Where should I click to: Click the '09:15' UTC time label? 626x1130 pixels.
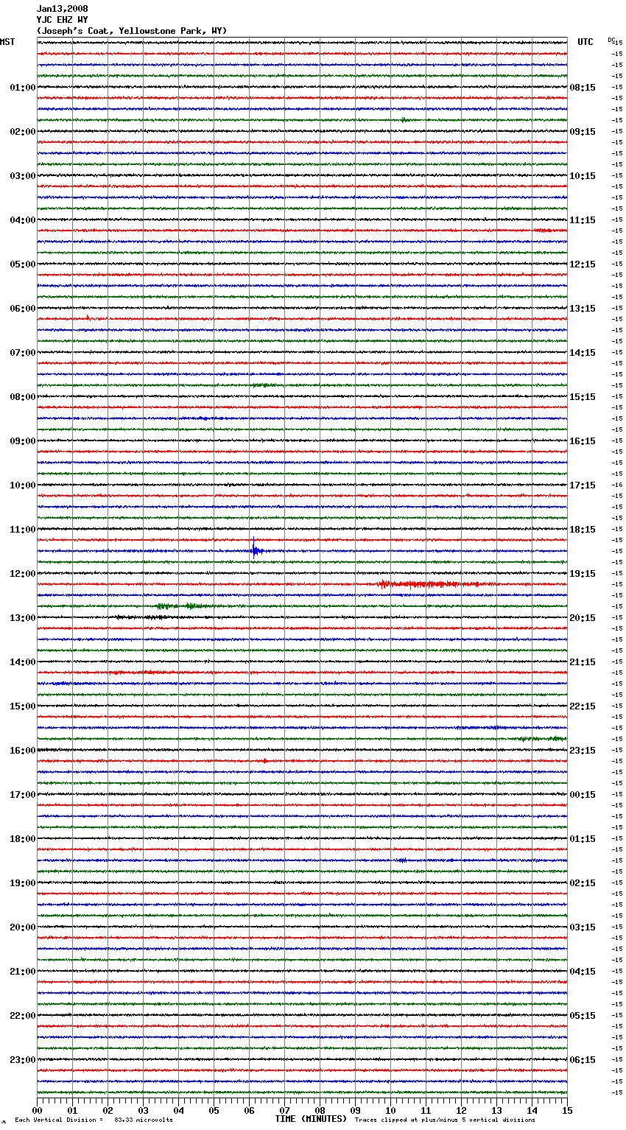click(x=583, y=132)
